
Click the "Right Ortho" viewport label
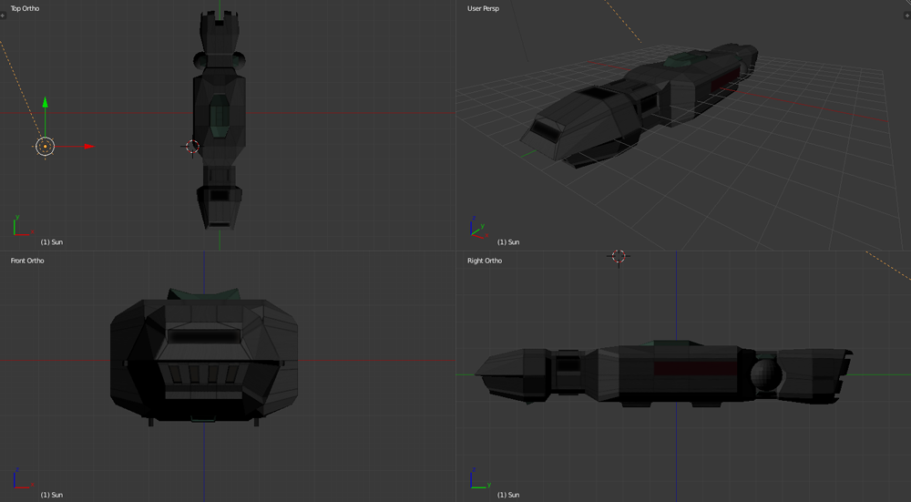click(x=485, y=261)
